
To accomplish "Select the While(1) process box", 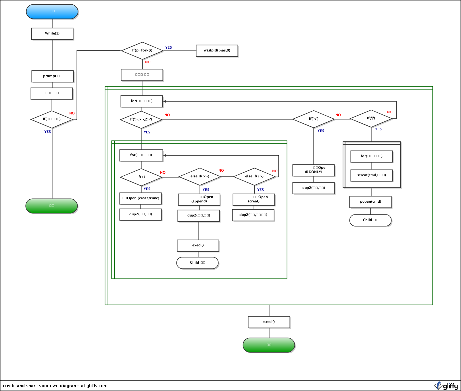I will (x=52, y=34).
